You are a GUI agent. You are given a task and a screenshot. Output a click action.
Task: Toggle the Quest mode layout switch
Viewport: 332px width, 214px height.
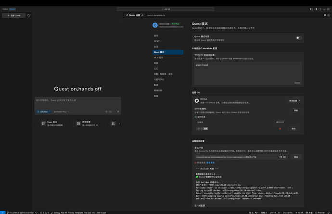pyautogui.click(x=299, y=38)
